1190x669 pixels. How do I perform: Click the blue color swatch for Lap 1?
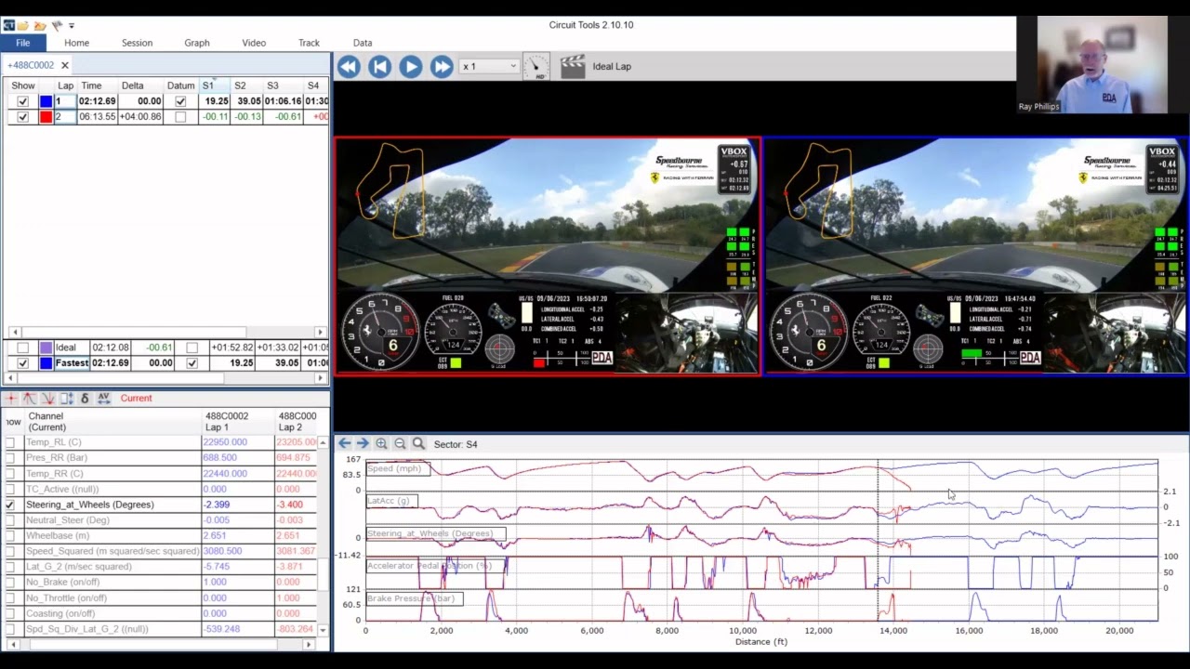click(46, 101)
